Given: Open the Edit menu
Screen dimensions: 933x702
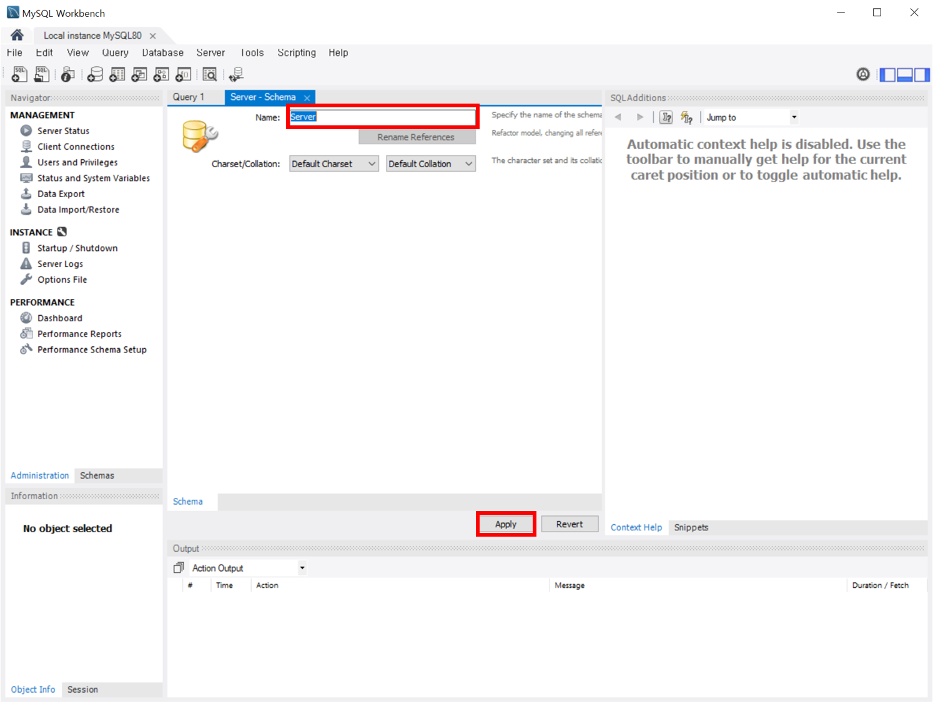Looking at the screenshot, I should click(44, 52).
